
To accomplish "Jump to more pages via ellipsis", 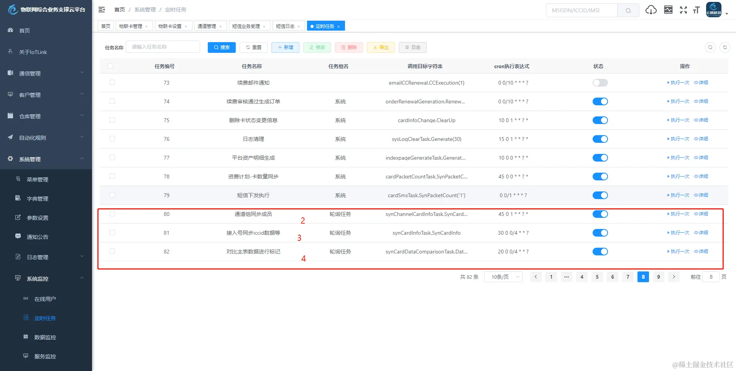I will (567, 277).
